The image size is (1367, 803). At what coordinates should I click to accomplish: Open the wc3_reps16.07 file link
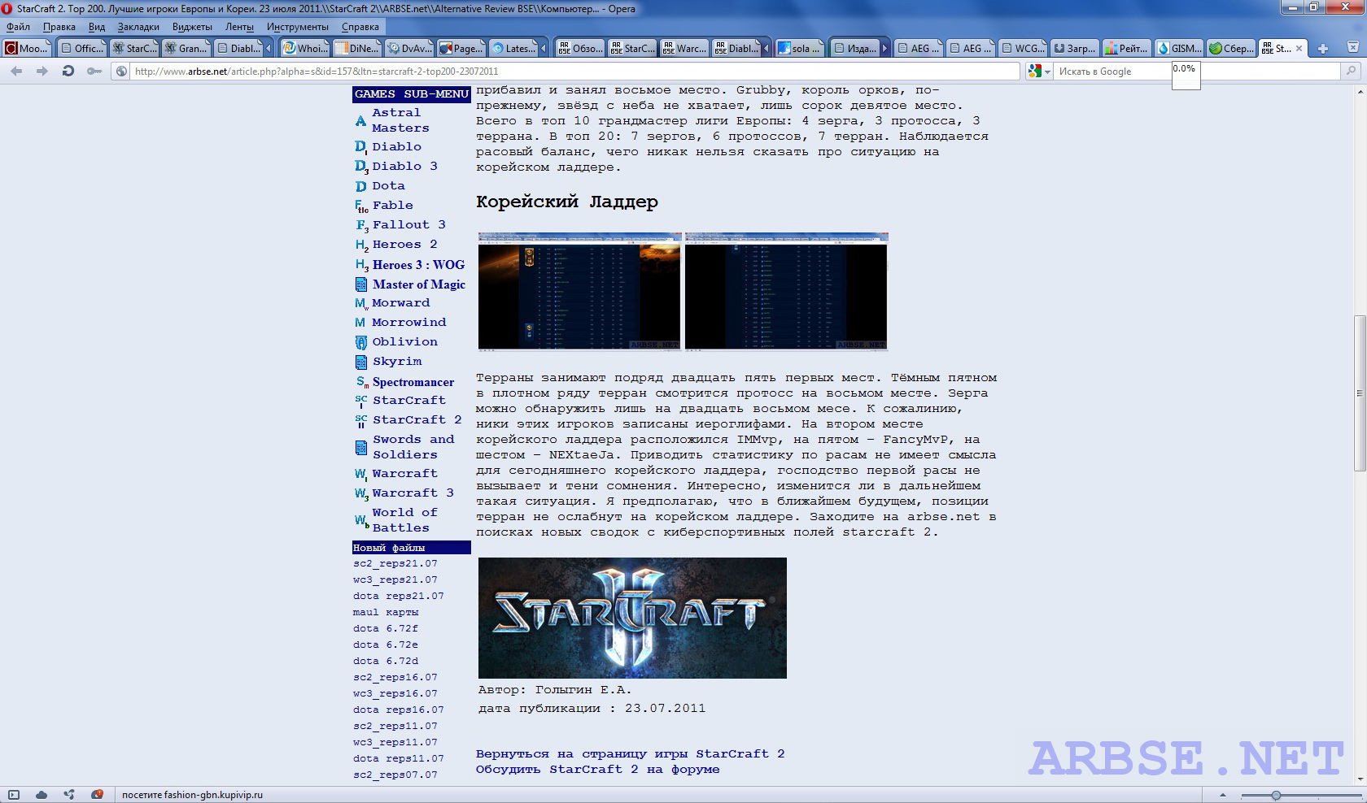[x=395, y=693]
